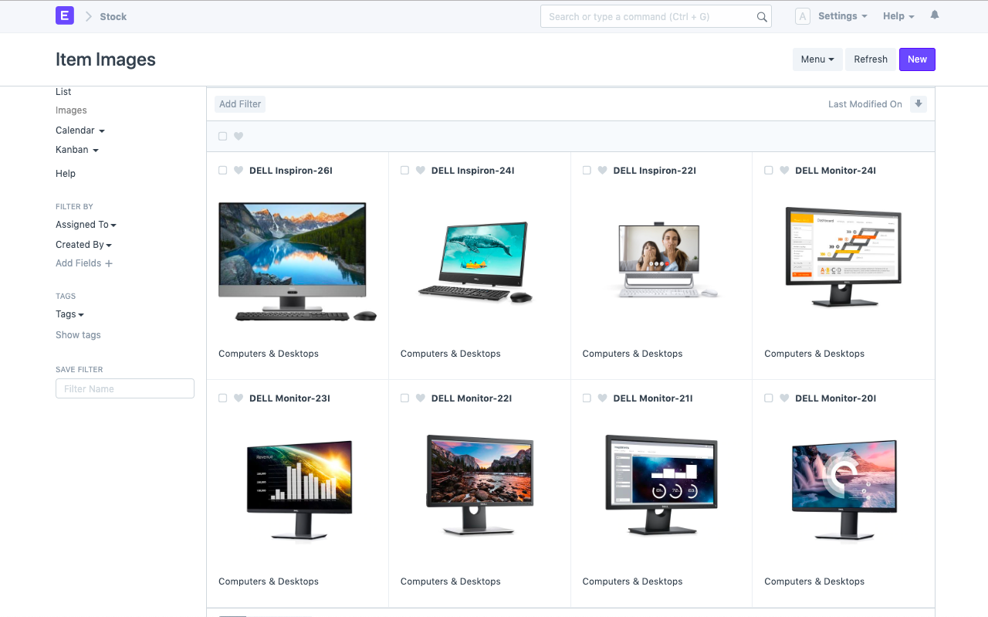Click the search magnifier icon
Screen dimensions: 988x617
(x=761, y=17)
